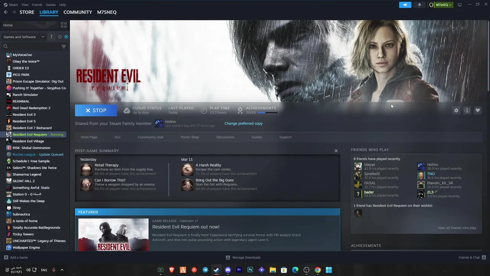This screenshot has width=490, height=276.
Task: Open Friends & Chat
Action: tap(472, 258)
